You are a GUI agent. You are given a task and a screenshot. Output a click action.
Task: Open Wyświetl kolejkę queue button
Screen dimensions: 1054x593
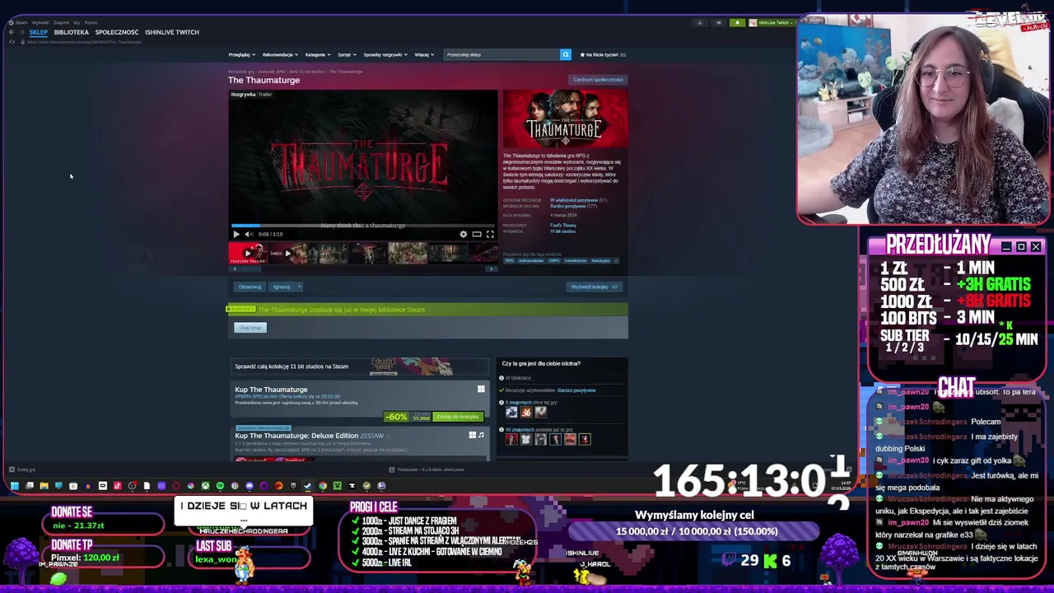click(595, 287)
